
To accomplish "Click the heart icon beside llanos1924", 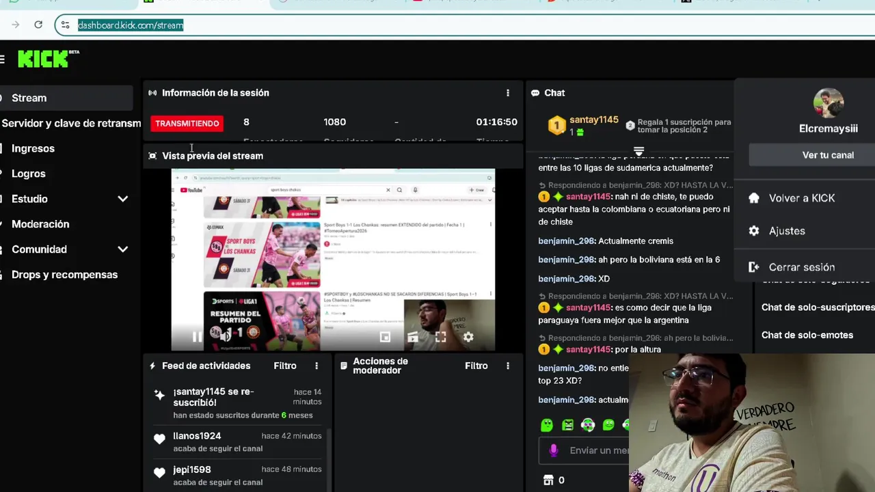I will click(x=159, y=439).
